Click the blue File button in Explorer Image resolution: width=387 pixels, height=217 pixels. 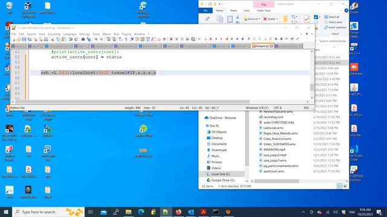point(206,11)
